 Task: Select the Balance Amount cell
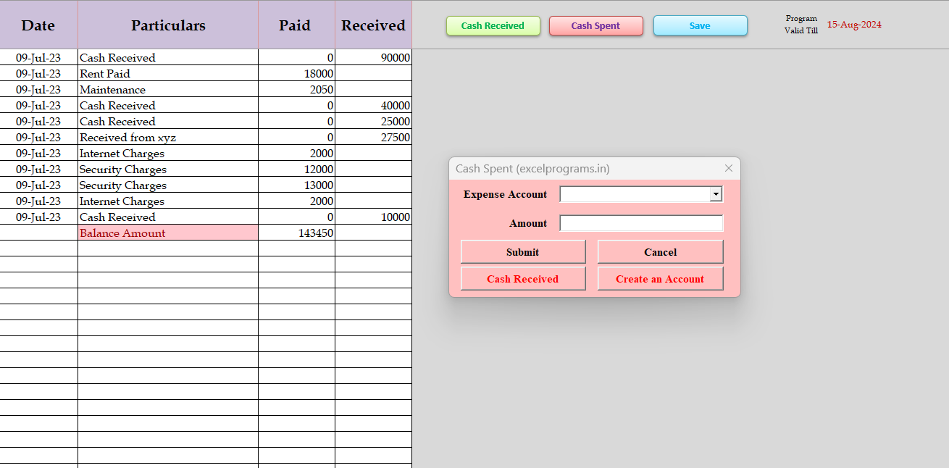[167, 233]
